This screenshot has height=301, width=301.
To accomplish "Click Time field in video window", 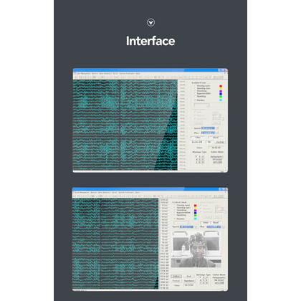I will tap(188, 285).
